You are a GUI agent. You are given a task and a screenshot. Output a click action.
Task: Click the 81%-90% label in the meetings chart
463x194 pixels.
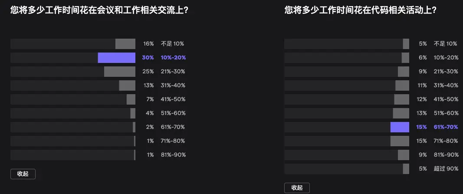(173, 155)
